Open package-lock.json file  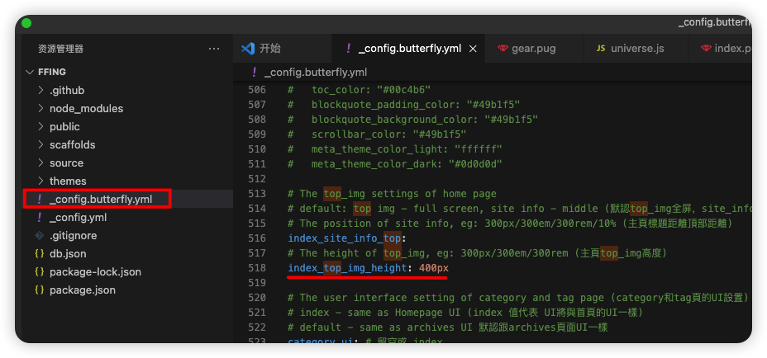pyautogui.click(x=94, y=272)
